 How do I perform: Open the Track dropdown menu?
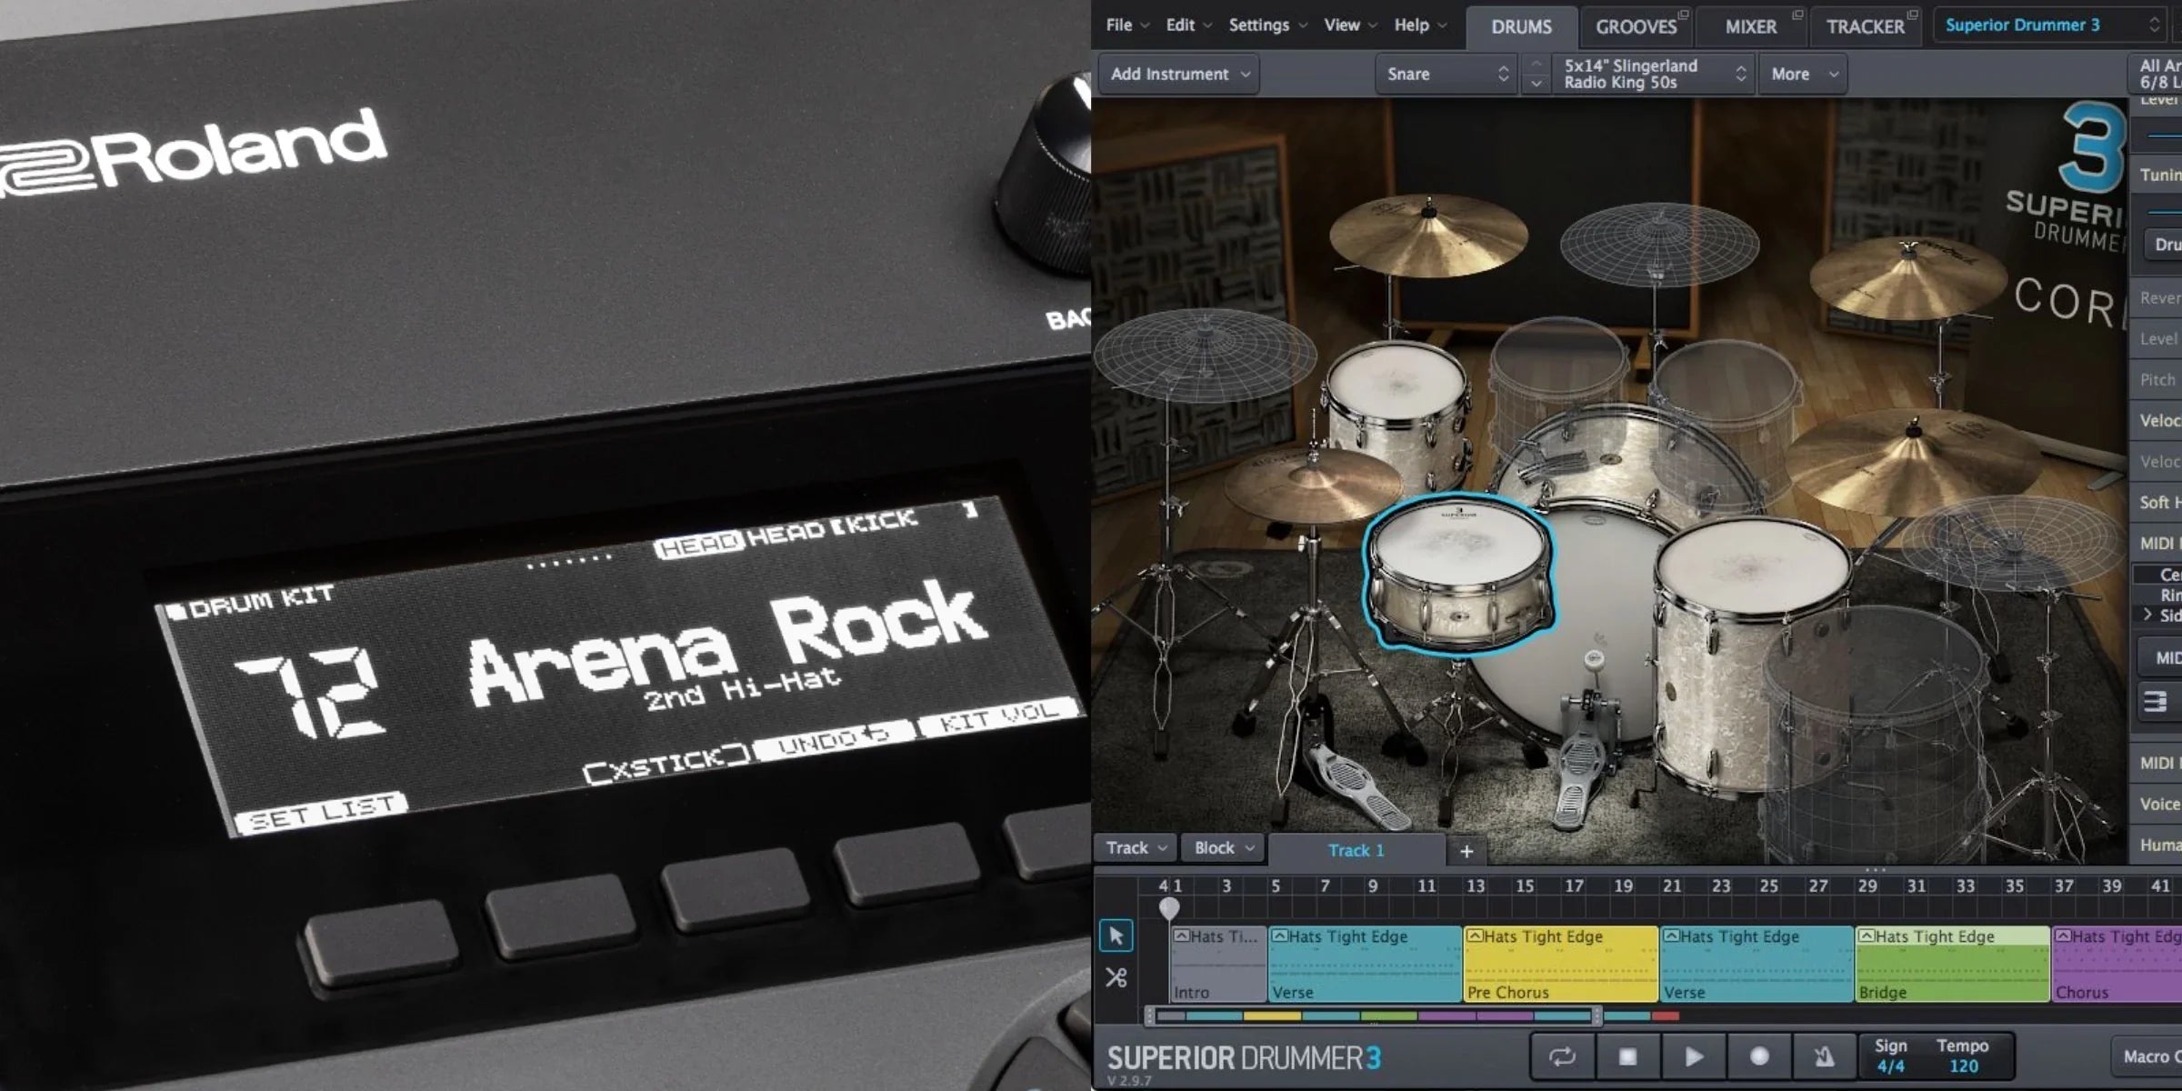1136,848
